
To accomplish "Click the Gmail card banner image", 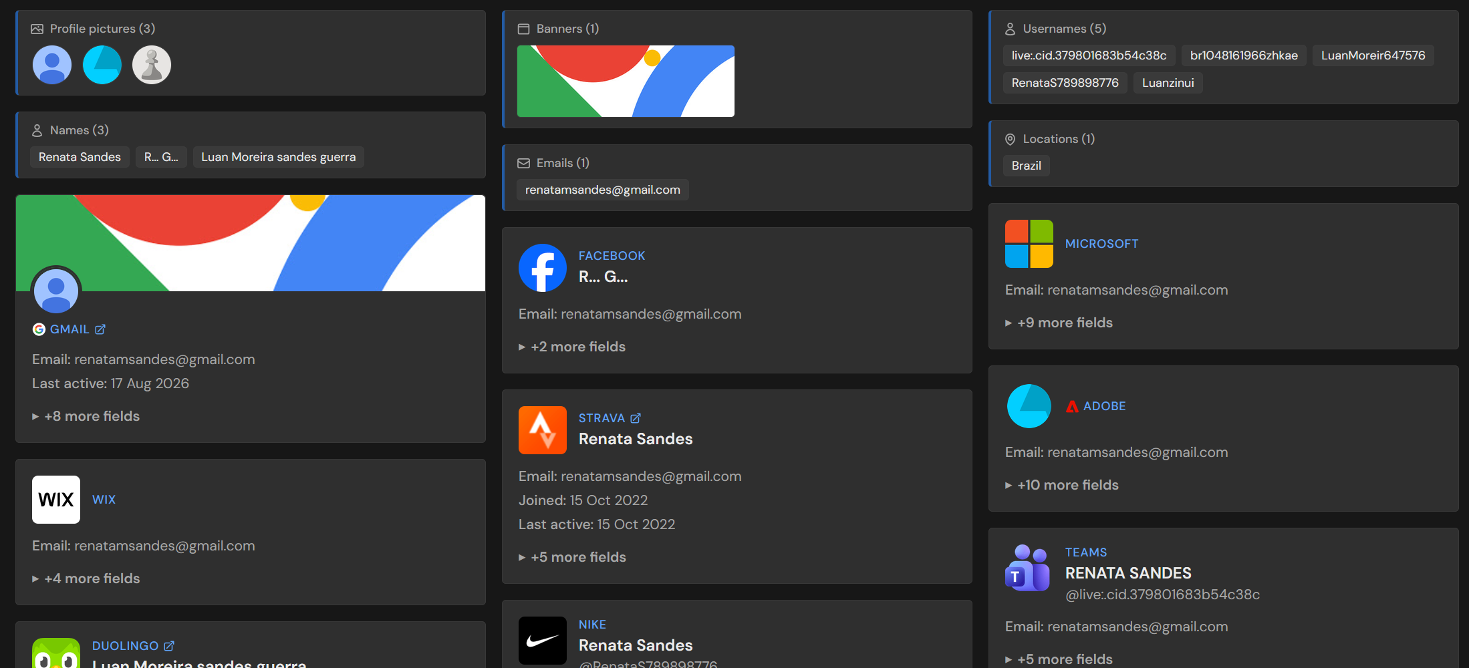I will (x=251, y=243).
